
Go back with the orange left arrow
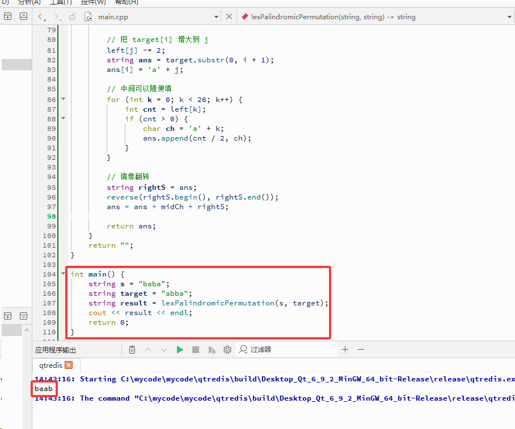coord(40,16)
